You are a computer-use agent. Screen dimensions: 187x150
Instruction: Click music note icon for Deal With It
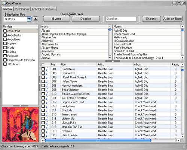coord(47,73)
